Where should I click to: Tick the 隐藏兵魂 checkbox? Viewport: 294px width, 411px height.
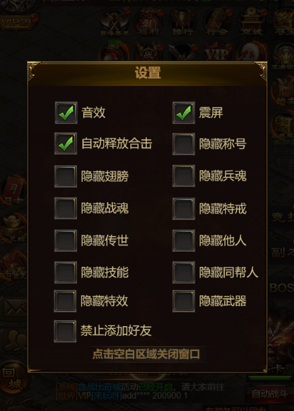click(x=184, y=176)
